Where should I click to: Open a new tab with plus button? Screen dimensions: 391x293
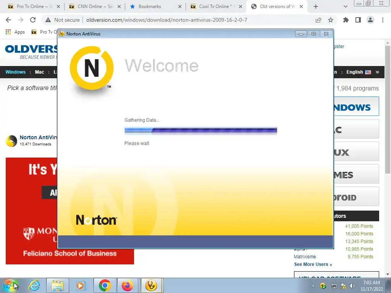pyautogui.click(x=316, y=6)
